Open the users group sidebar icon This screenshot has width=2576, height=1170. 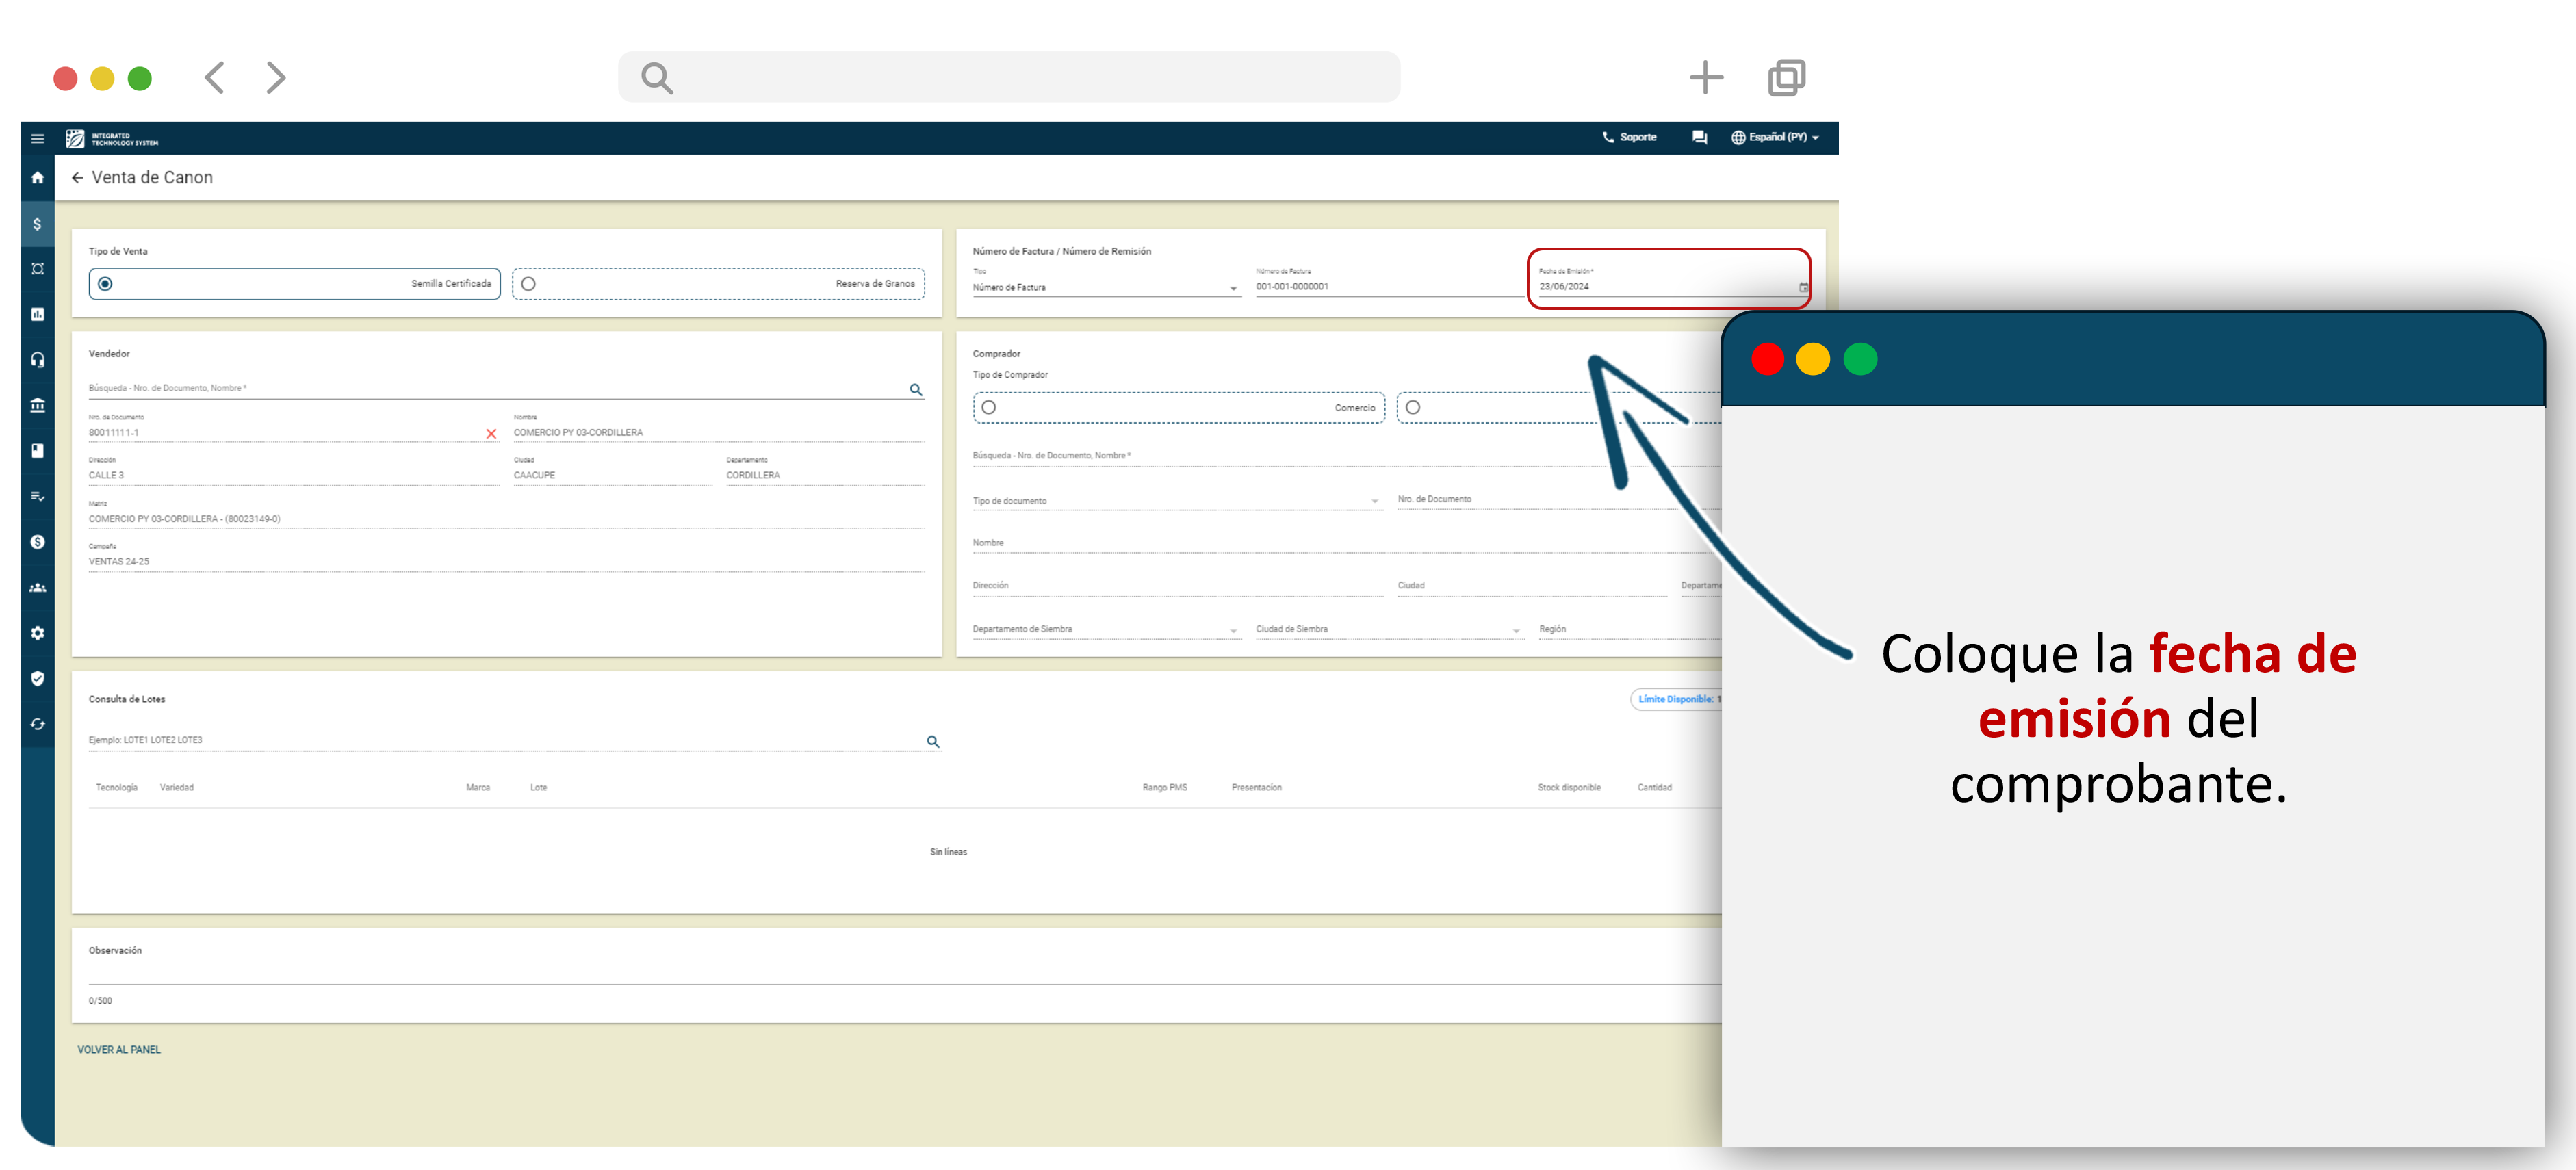[37, 588]
